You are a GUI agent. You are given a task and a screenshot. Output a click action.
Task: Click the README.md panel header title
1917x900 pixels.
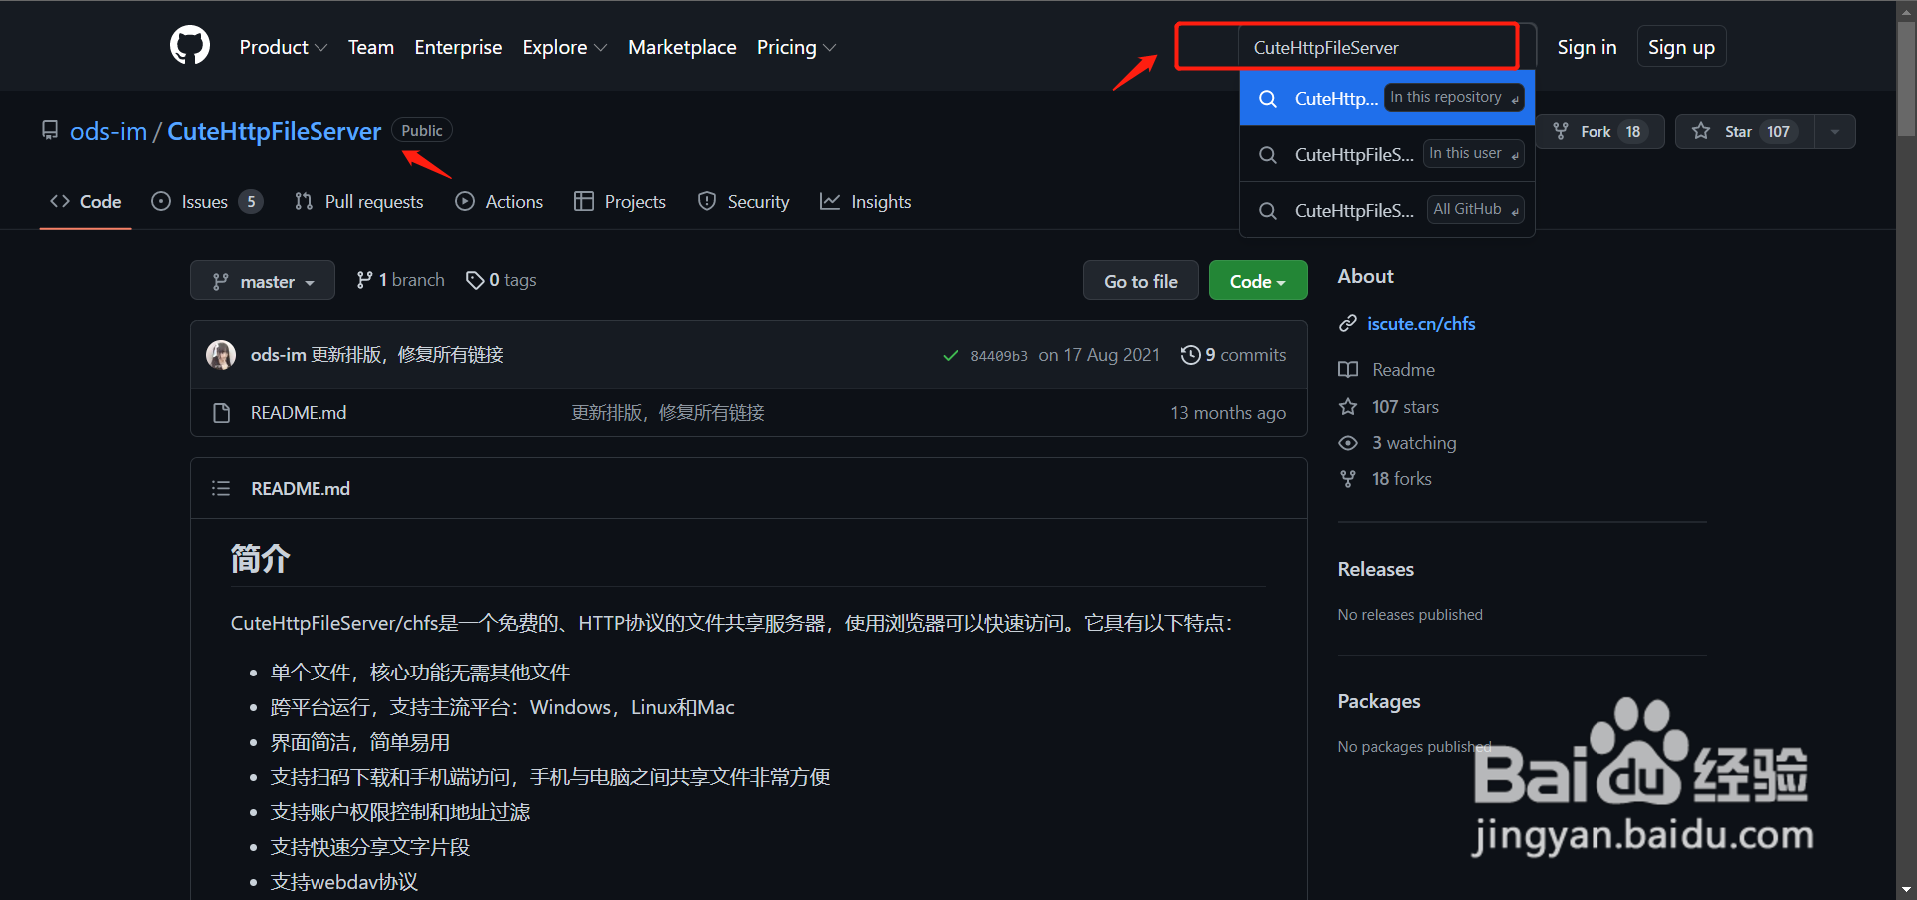tap(301, 489)
